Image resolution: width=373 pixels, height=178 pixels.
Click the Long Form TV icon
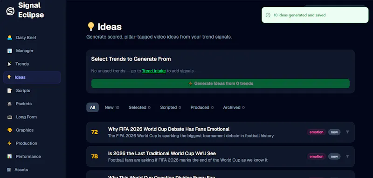(x=9, y=117)
